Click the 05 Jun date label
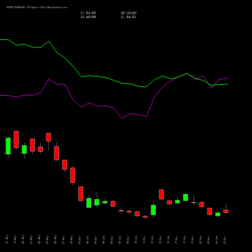The height and width of the screenshot is (252, 252). [112, 240]
